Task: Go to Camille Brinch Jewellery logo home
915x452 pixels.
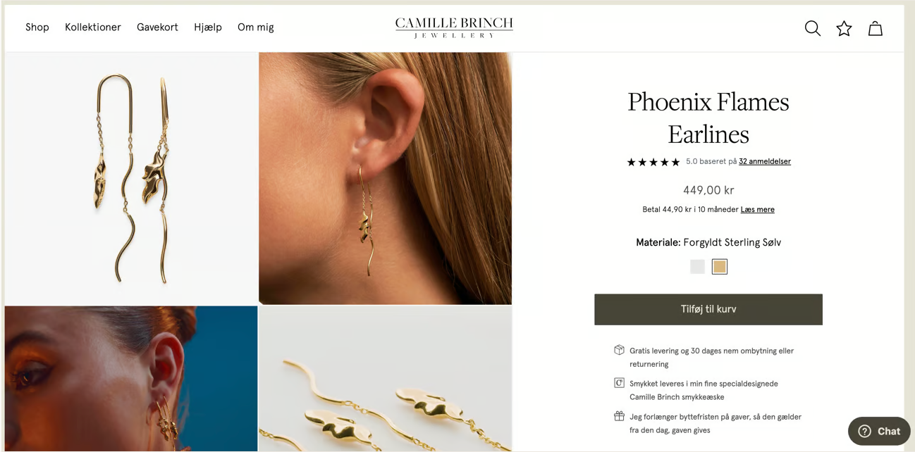Action: (454, 27)
